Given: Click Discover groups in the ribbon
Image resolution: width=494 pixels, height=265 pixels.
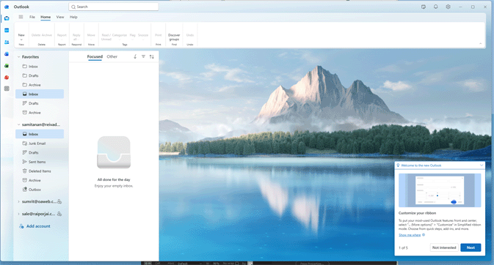Looking at the screenshot, I should [x=174, y=37].
